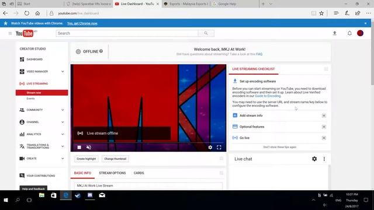Expand Translations & Transcriptions section
374x210 pixels.
click(x=63, y=146)
